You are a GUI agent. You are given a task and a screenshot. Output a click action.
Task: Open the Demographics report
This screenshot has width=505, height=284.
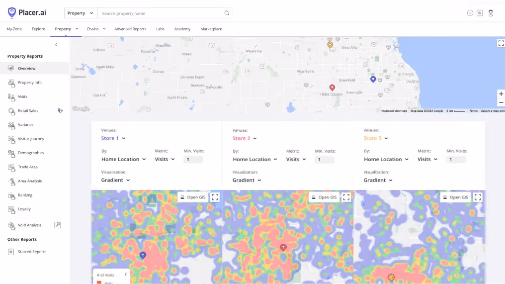pyautogui.click(x=31, y=153)
